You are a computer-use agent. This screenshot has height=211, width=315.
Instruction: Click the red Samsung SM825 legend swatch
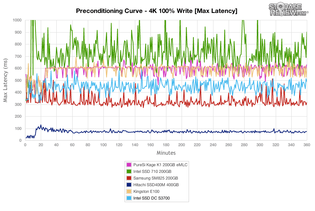[x=129, y=178]
